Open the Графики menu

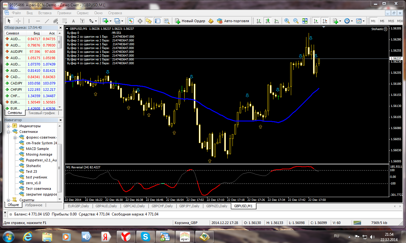coord(64,13)
